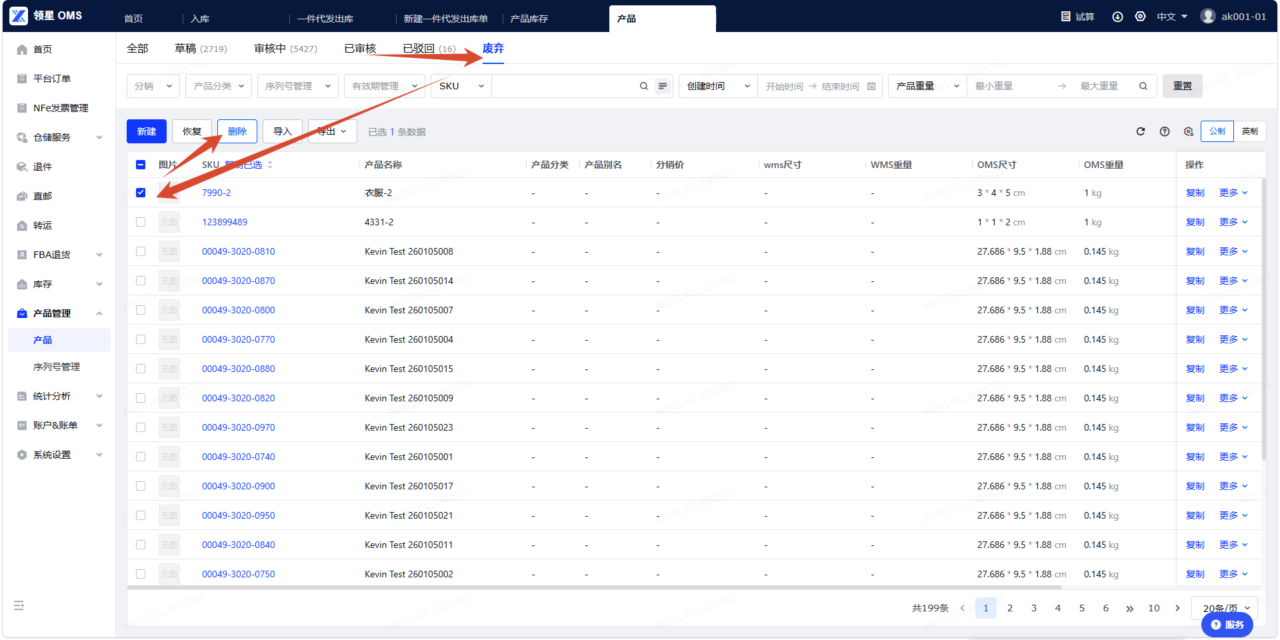Click the blue 新建 button

pos(147,131)
